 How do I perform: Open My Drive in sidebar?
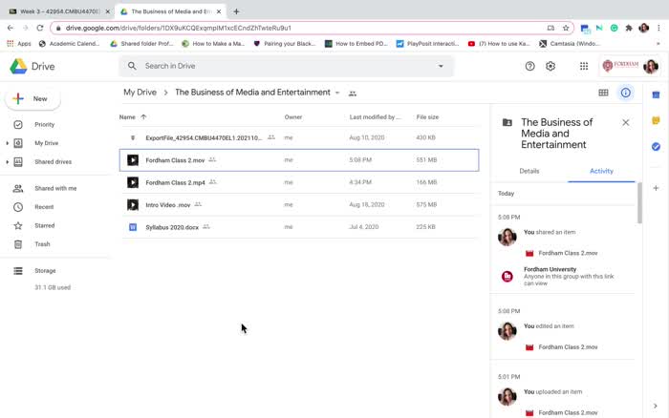(x=46, y=143)
